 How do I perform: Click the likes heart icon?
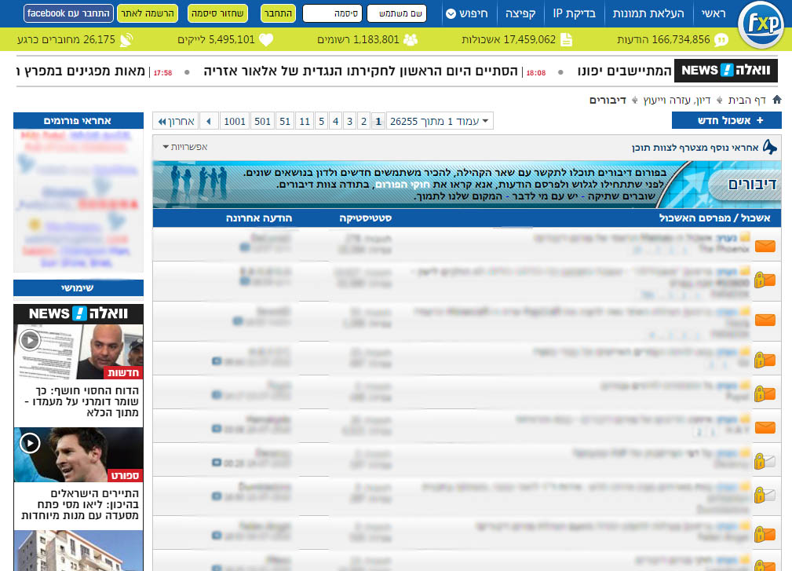[x=266, y=40]
